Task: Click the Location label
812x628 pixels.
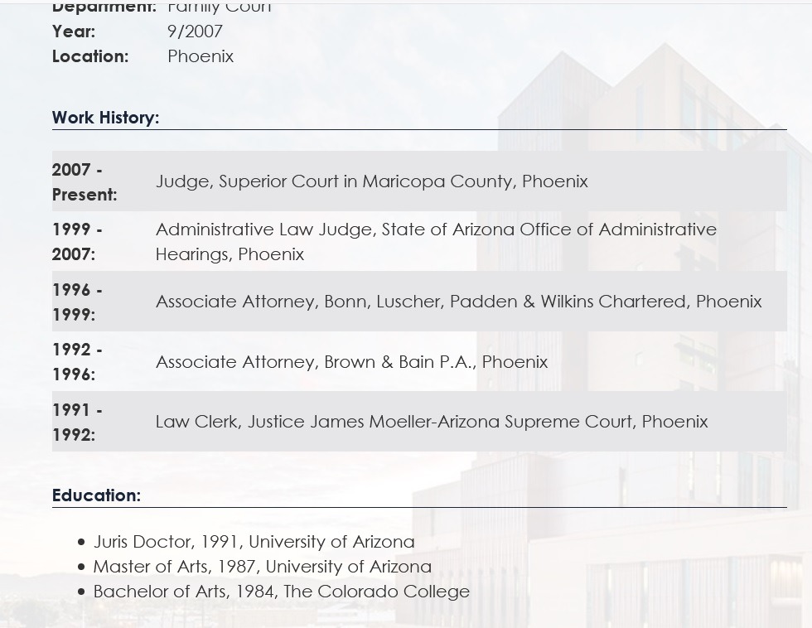Action: tap(90, 56)
